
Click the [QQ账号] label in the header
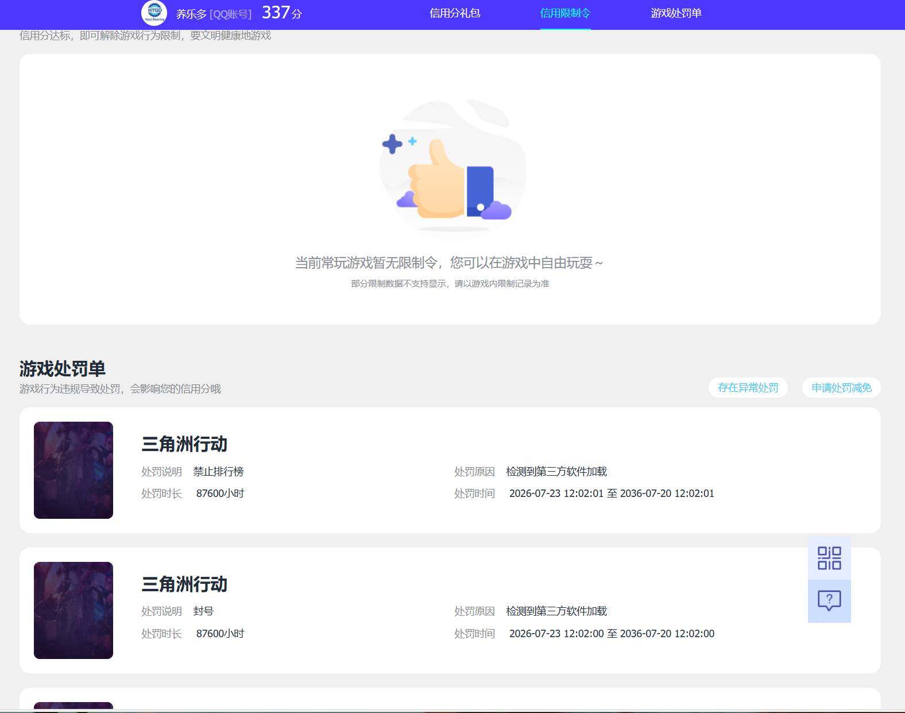click(x=231, y=14)
